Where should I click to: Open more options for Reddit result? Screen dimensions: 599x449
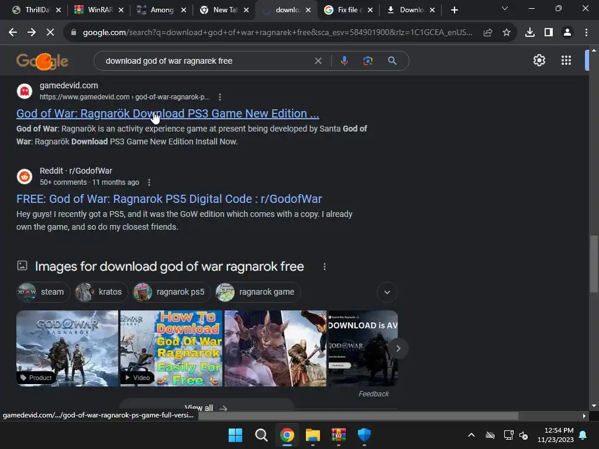pos(149,182)
